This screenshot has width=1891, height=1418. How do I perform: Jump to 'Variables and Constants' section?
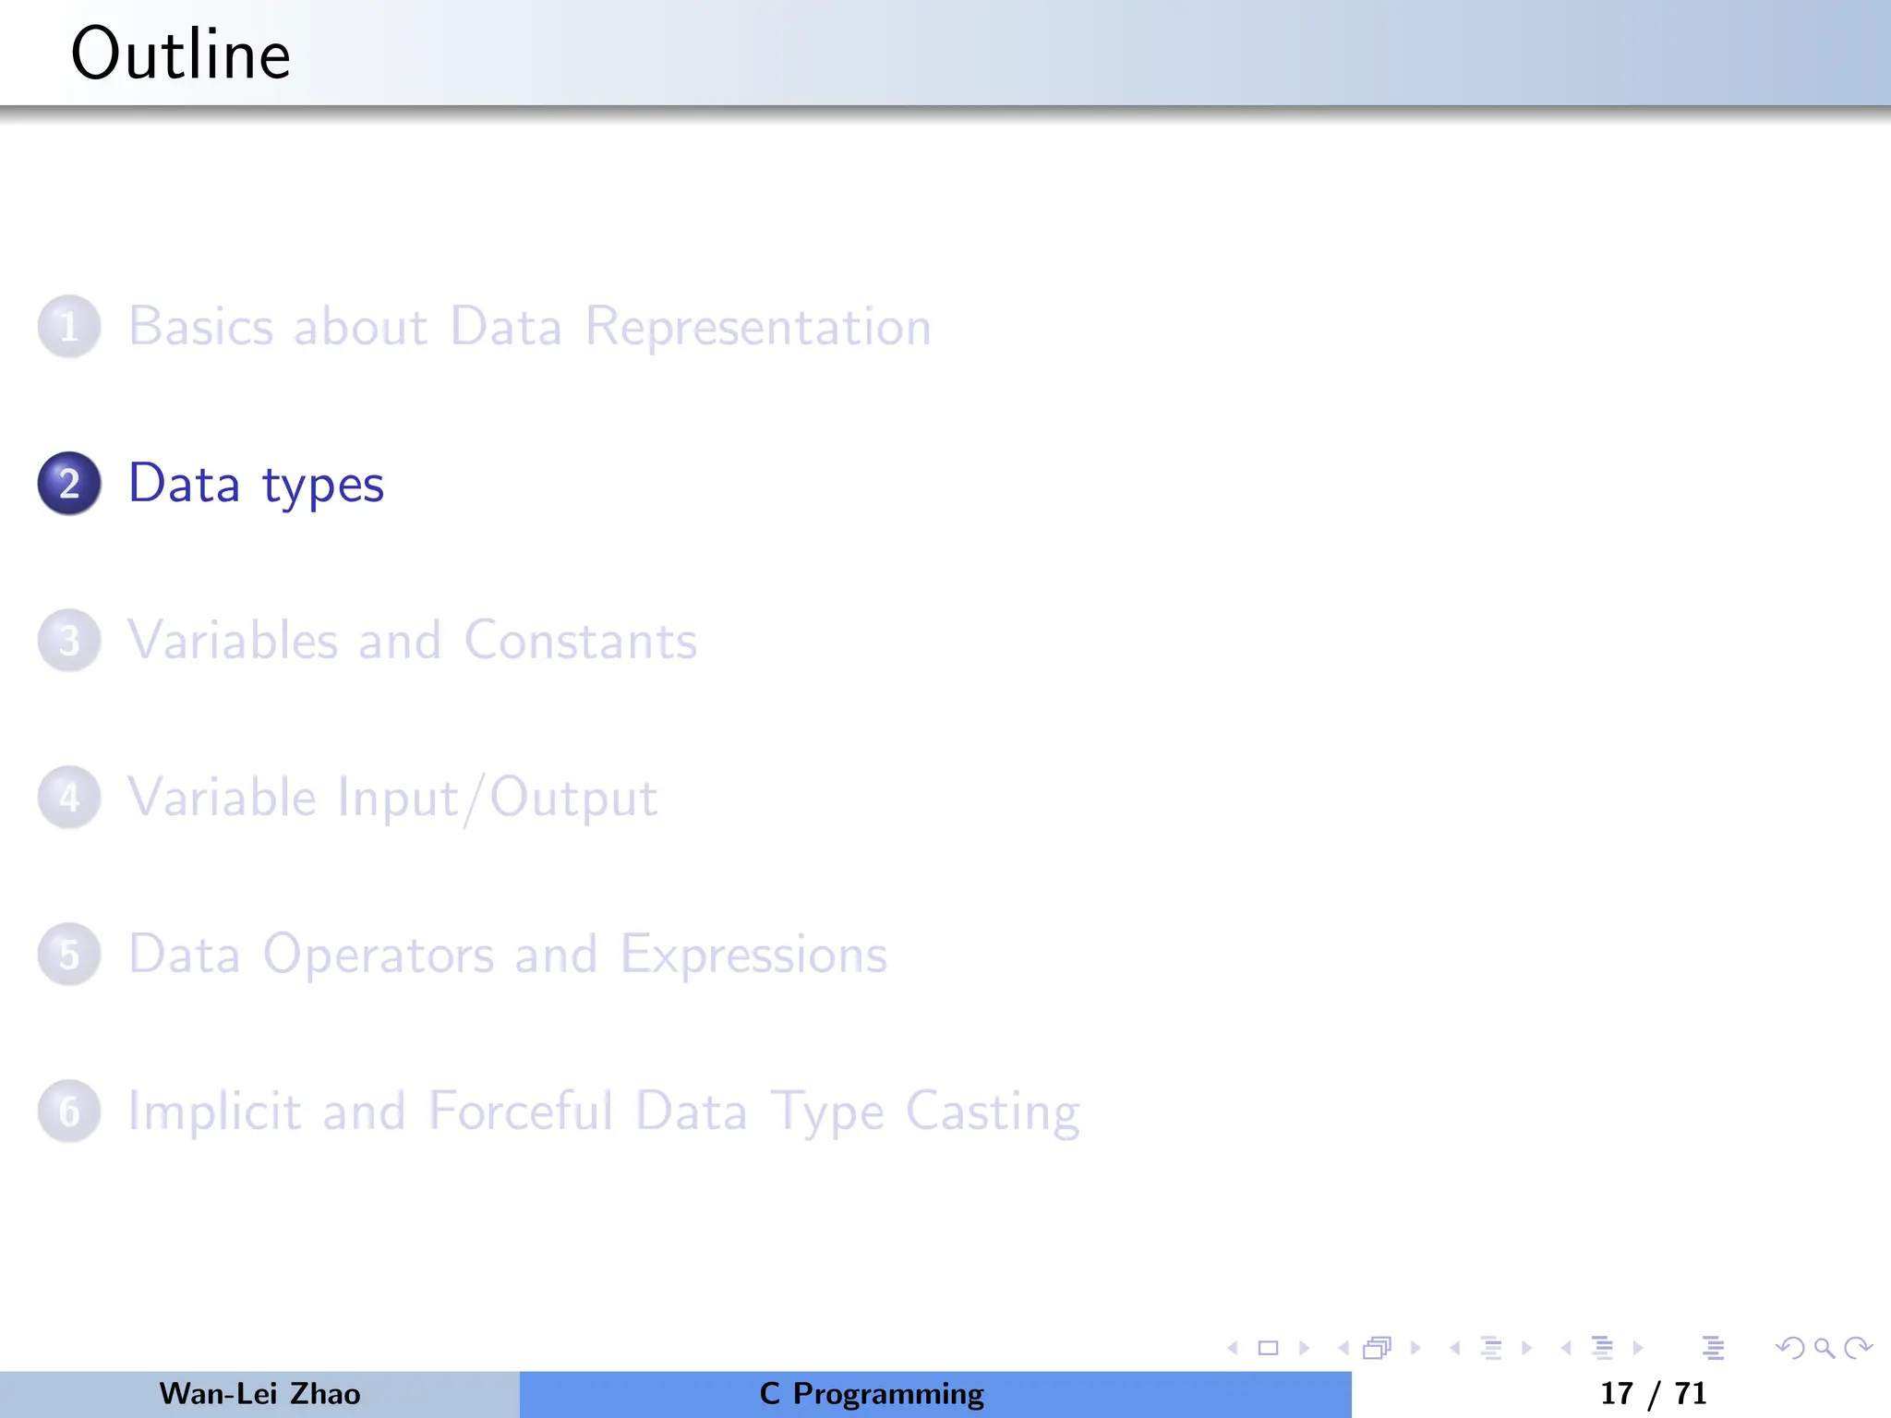pyautogui.click(x=413, y=641)
